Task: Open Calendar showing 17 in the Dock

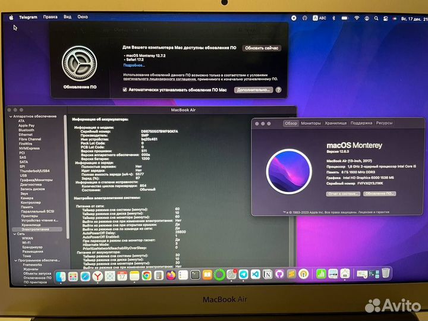Action: (122, 276)
